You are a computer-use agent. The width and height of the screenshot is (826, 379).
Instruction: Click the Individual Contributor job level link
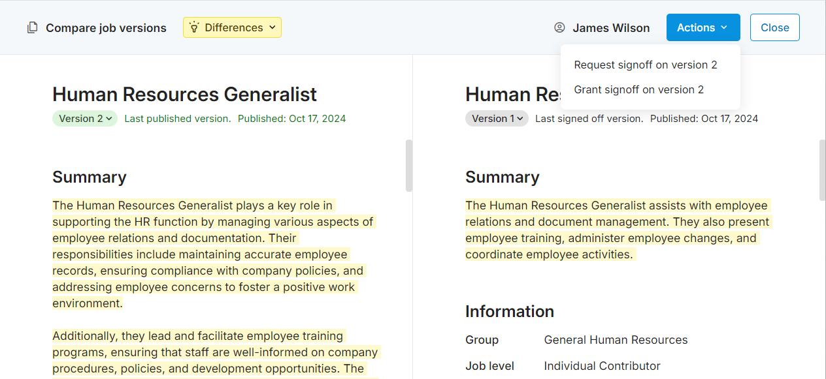pyautogui.click(x=602, y=365)
